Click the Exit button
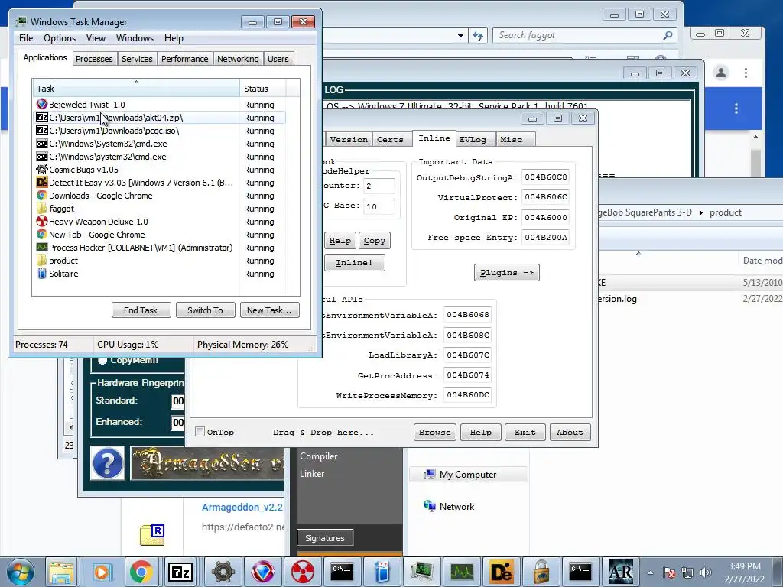The width and height of the screenshot is (783, 587). (x=525, y=433)
